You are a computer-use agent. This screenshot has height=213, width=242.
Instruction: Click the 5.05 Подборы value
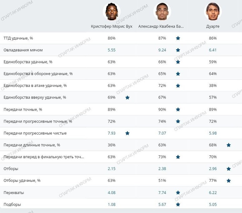(212, 204)
